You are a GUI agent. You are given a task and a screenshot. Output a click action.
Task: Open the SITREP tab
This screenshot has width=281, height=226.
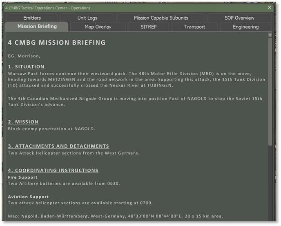tap(148, 27)
